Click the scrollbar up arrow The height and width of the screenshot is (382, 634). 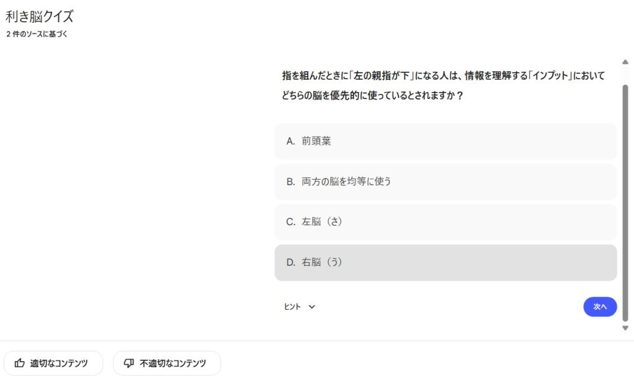[x=625, y=62]
